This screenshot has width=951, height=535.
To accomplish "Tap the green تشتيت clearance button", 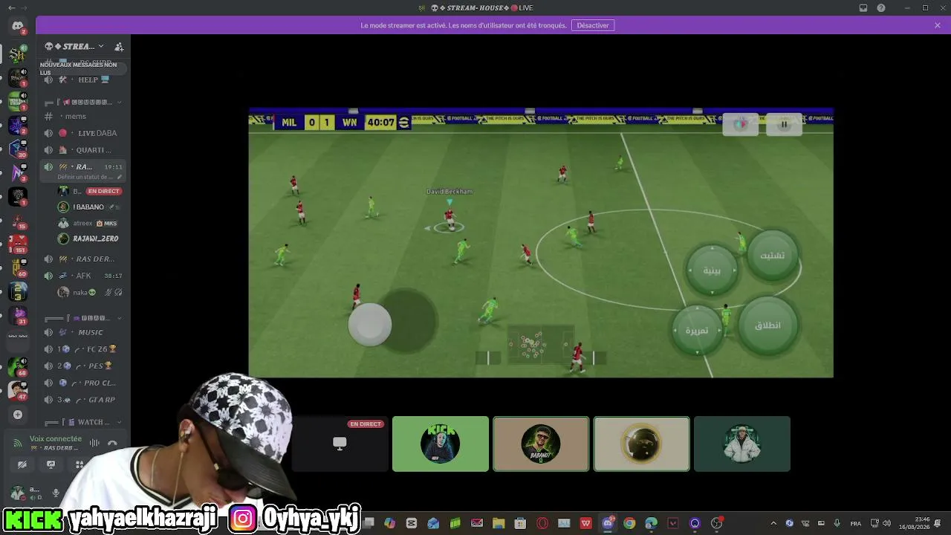I will tap(772, 255).
